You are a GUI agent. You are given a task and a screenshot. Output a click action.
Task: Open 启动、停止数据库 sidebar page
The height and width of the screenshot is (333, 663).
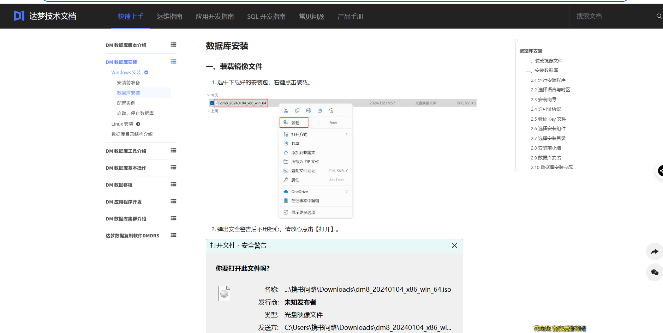135,113
